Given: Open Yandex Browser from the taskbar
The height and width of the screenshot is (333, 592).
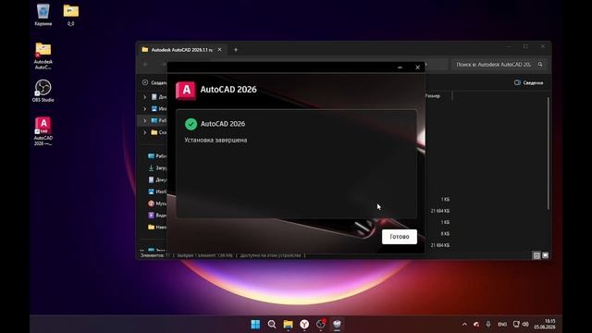Looking at the screenshot, I should (x=304, y=325).
